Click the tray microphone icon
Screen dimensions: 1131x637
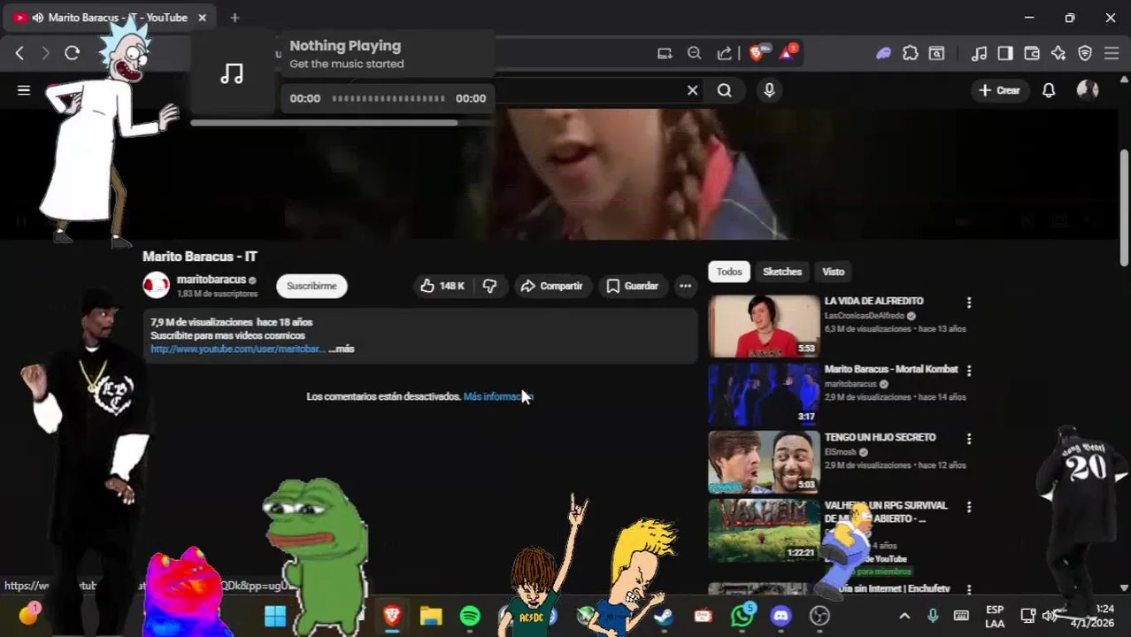tap(933, 616)
